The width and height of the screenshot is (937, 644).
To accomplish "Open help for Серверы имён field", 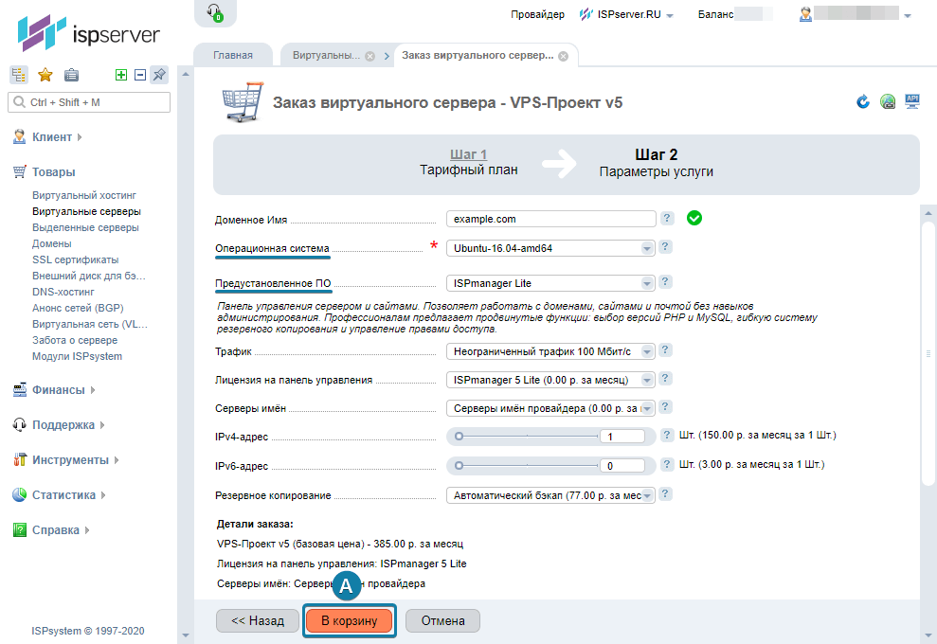I will click(665, 407).
